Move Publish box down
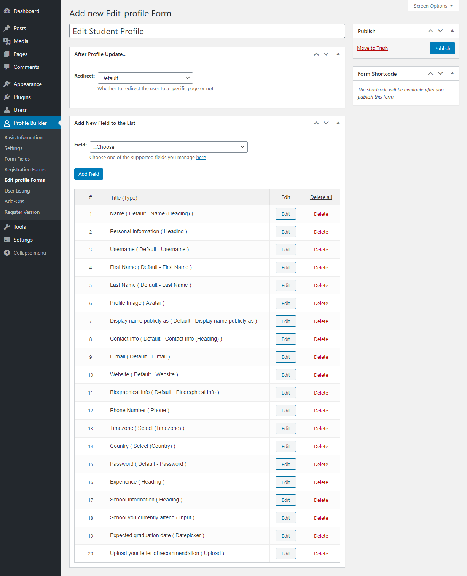 click(x=440, y=31)
